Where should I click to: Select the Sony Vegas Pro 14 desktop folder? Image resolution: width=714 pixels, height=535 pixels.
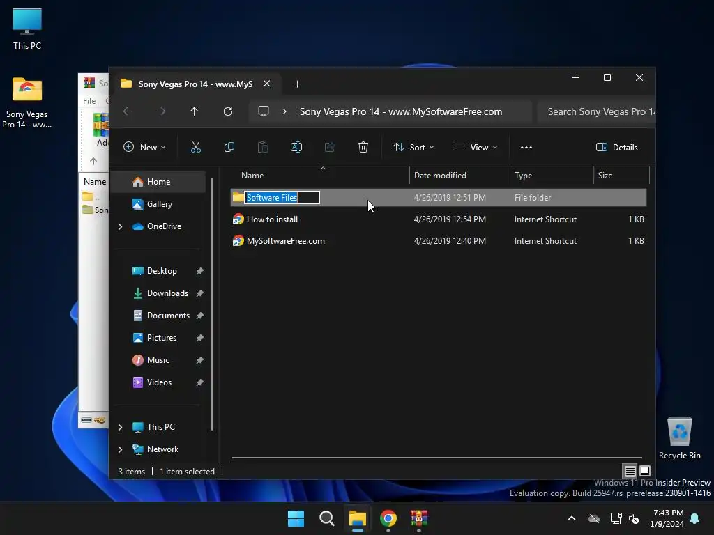27,103
